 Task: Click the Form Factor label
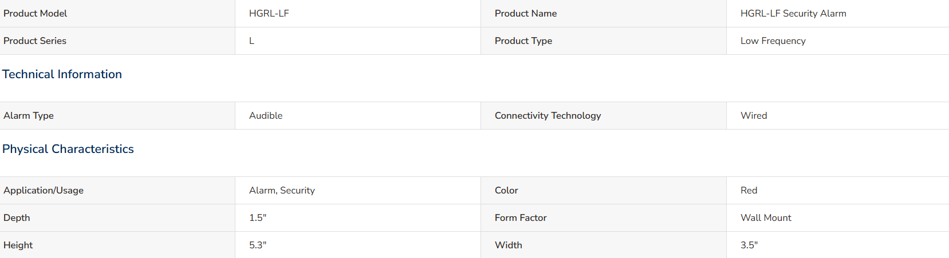521,217
